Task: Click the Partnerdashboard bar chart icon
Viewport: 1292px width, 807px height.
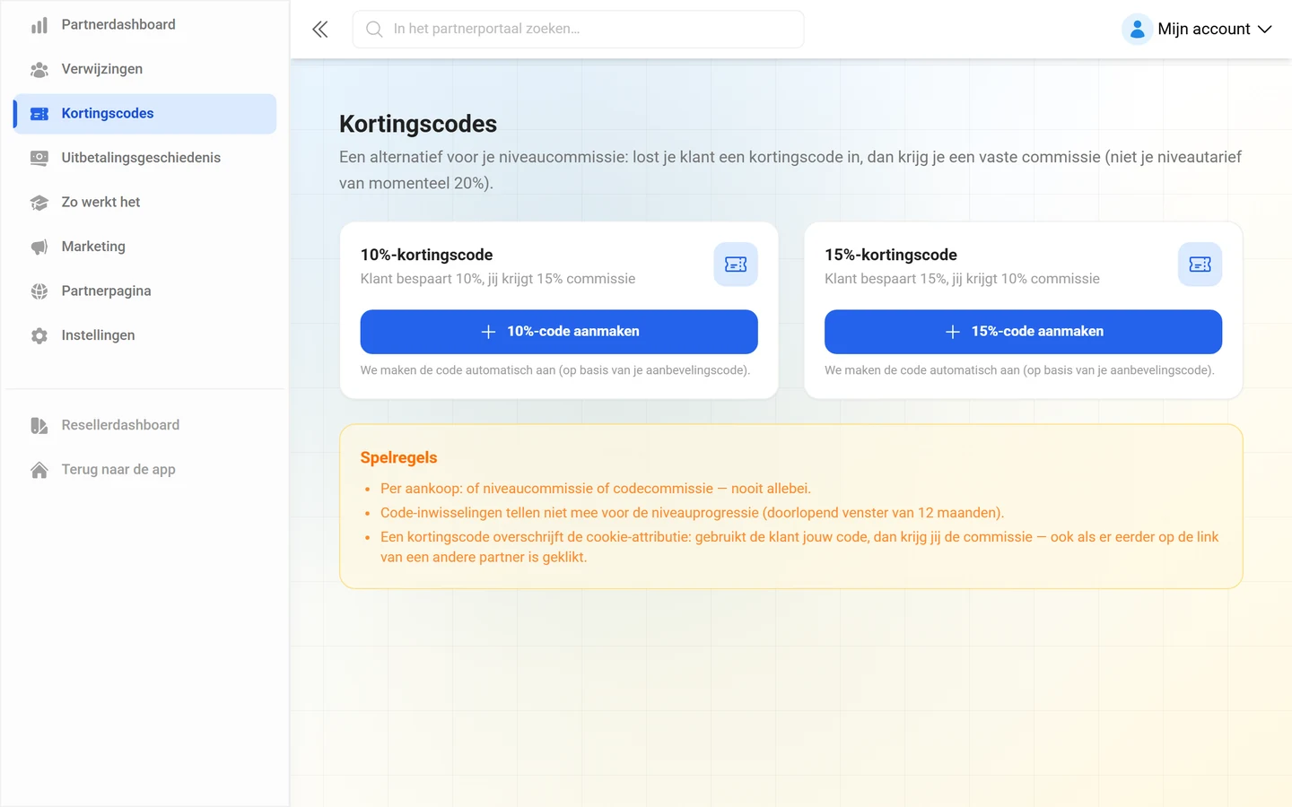Action: 39,25
